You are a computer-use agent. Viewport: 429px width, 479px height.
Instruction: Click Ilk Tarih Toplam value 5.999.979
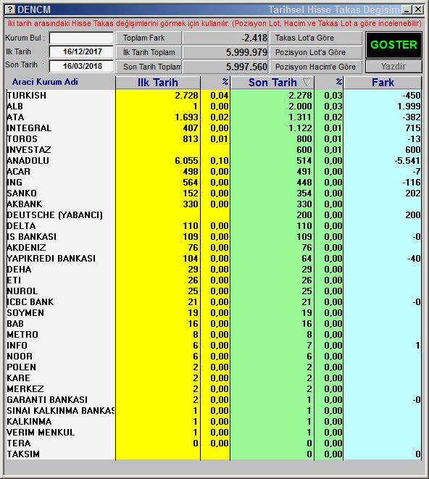246,52
